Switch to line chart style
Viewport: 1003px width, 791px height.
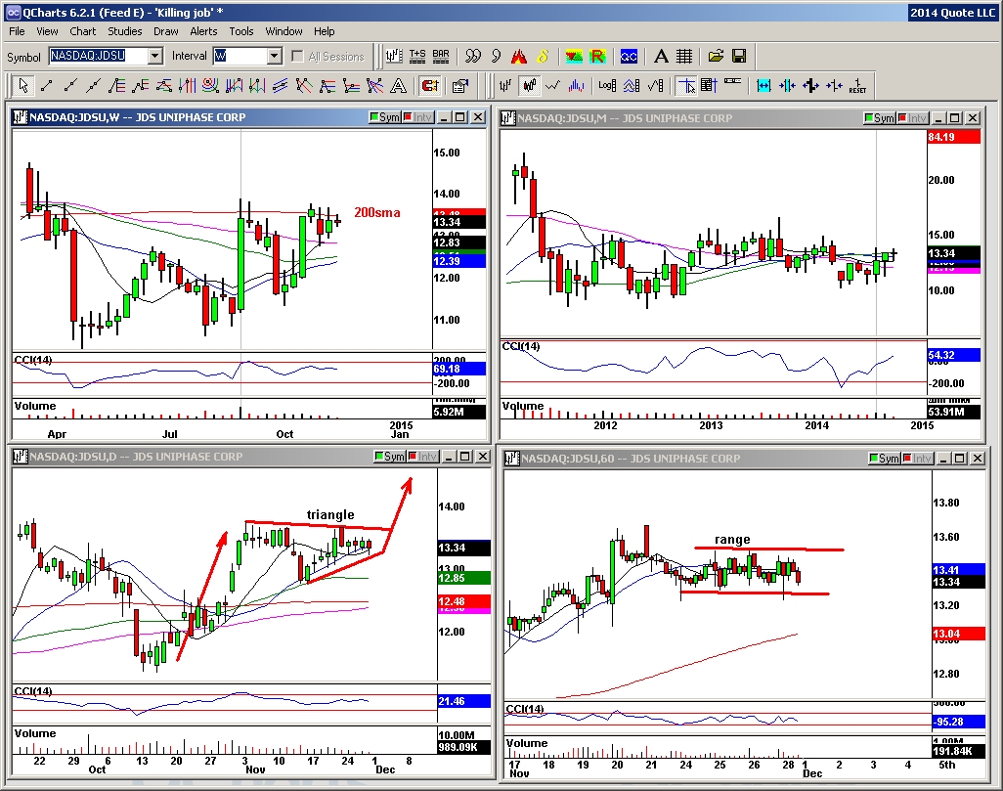[x=552, y=85]
